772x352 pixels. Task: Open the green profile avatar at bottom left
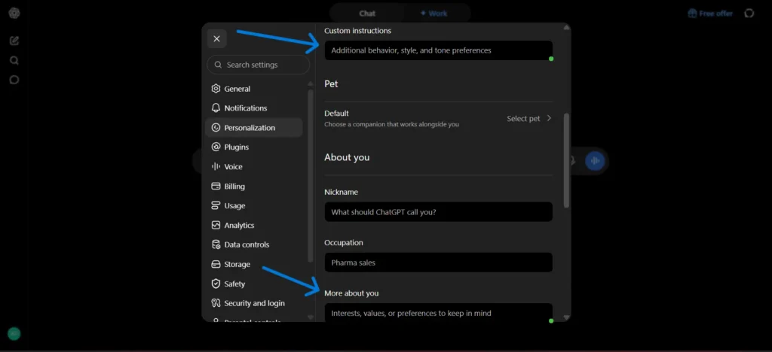[x=14, y=334]
